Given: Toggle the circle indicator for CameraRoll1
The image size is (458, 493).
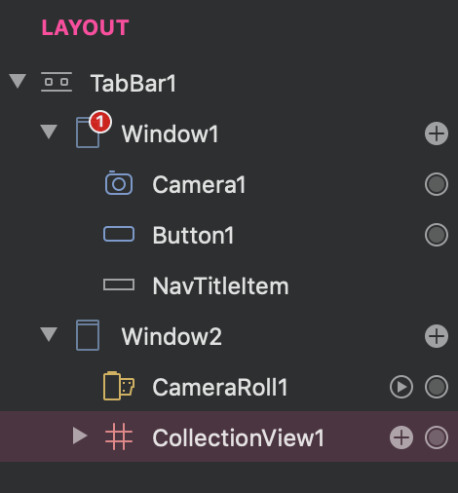Looking at the screenshot, I should tap(437, 387).
